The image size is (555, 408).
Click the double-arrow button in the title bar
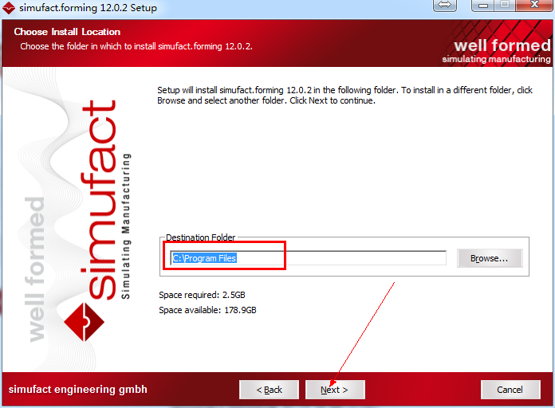tap(445, 5)
